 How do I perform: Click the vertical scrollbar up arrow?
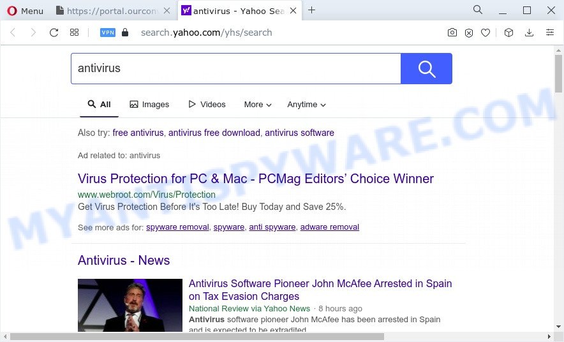(558, 50)
